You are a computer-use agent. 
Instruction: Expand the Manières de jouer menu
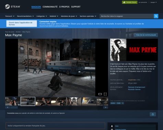tap(69, 16)
